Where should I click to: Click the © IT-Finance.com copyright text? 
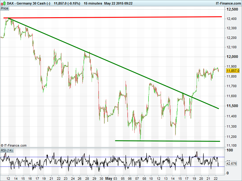[14, 145]
